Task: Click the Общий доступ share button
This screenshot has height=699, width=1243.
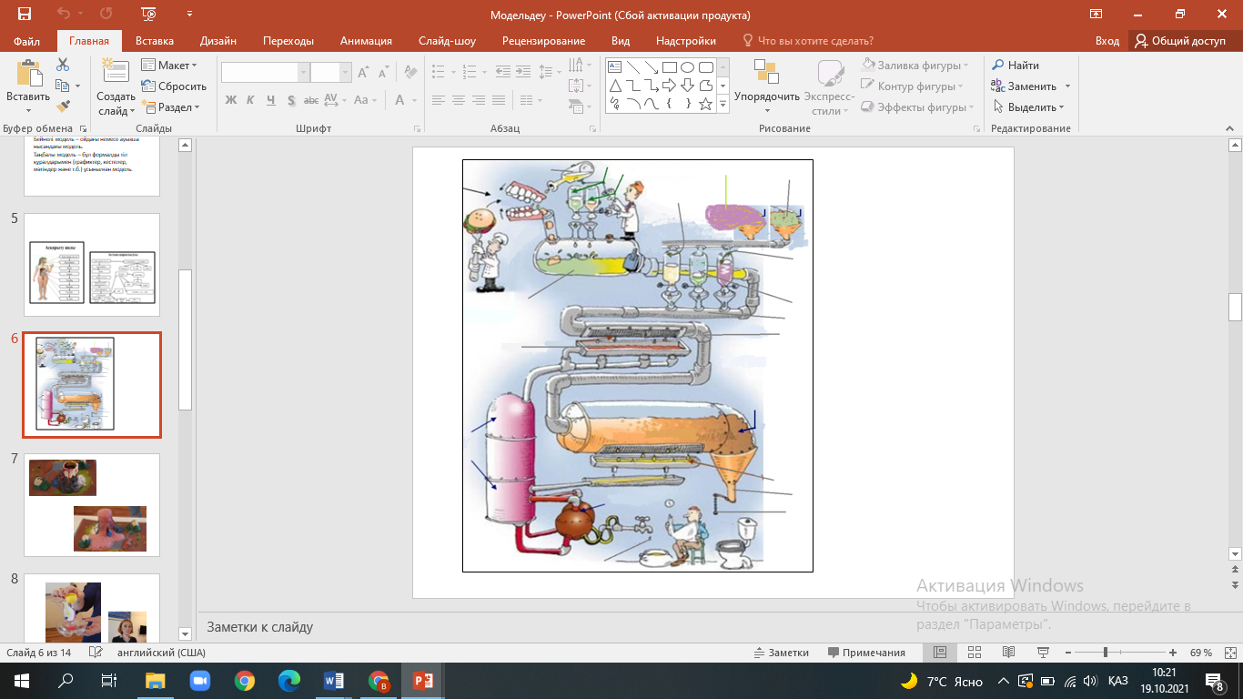Action: pyautogui.click(x=1180, y=41)
